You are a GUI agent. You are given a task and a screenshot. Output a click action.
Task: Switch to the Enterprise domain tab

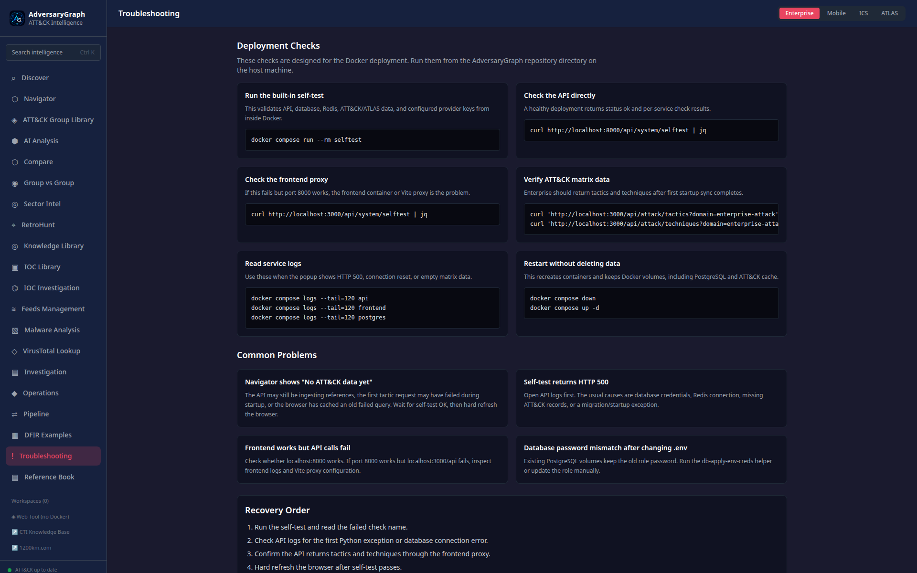(x=799, y=13)
